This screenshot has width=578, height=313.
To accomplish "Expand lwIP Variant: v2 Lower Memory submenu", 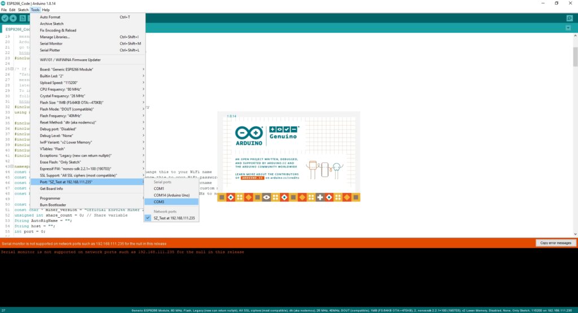I will [x=87, y=142].
